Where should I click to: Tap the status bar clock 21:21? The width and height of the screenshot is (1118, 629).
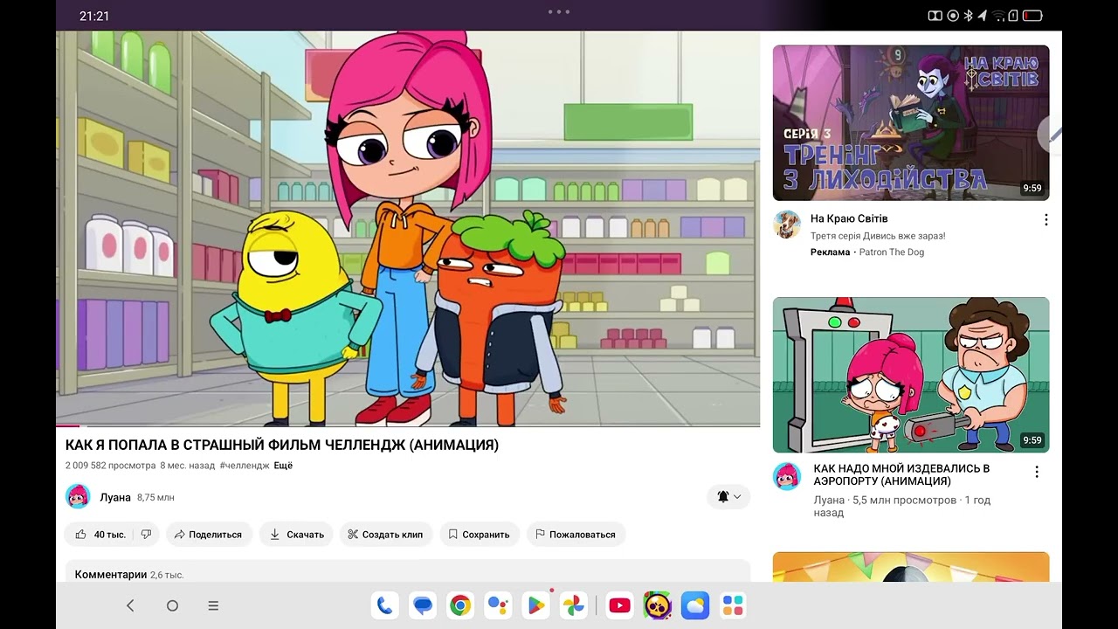click(x=94, y=16)
